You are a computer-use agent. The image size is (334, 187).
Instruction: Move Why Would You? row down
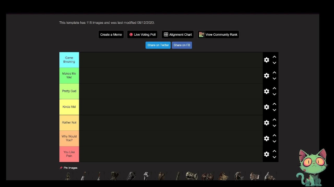click(x=274, y=141)
